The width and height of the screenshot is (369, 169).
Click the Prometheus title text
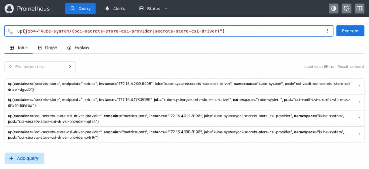pos(34,9)
